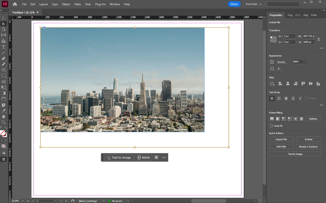
Task: Open the page number dropdown in status bar
Action: pyautogui.click(x=55, y=201)
